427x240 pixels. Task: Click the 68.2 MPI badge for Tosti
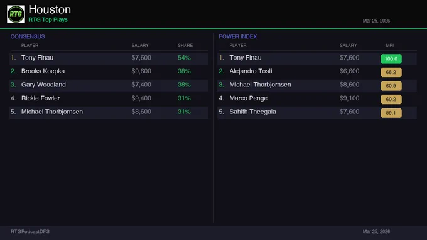pos(391,72)
